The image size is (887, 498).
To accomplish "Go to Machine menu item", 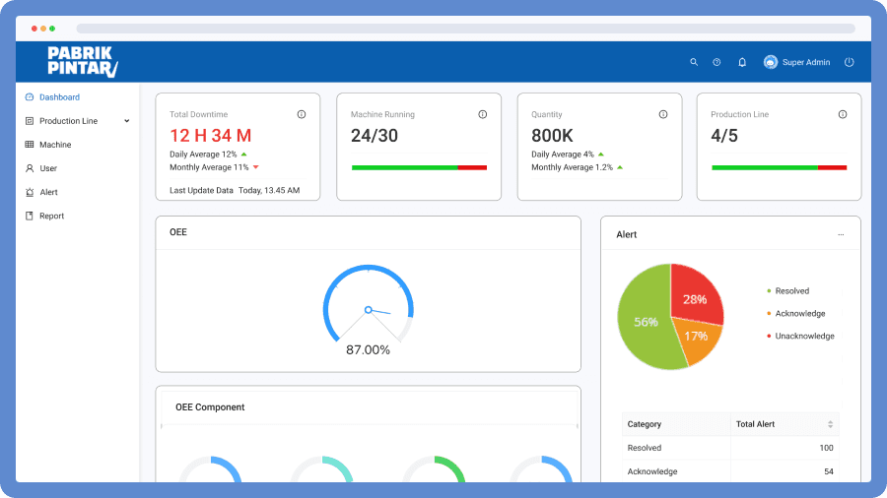I will pos(55,145).
